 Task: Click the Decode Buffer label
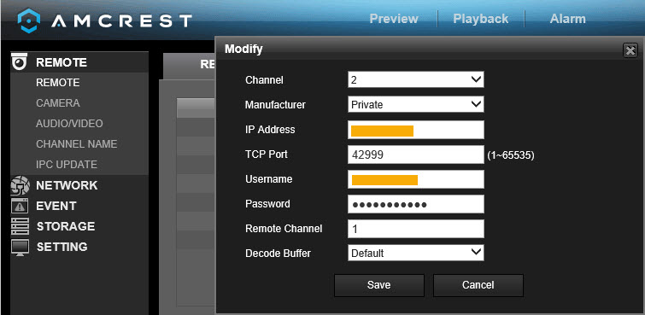click(278, 254)
